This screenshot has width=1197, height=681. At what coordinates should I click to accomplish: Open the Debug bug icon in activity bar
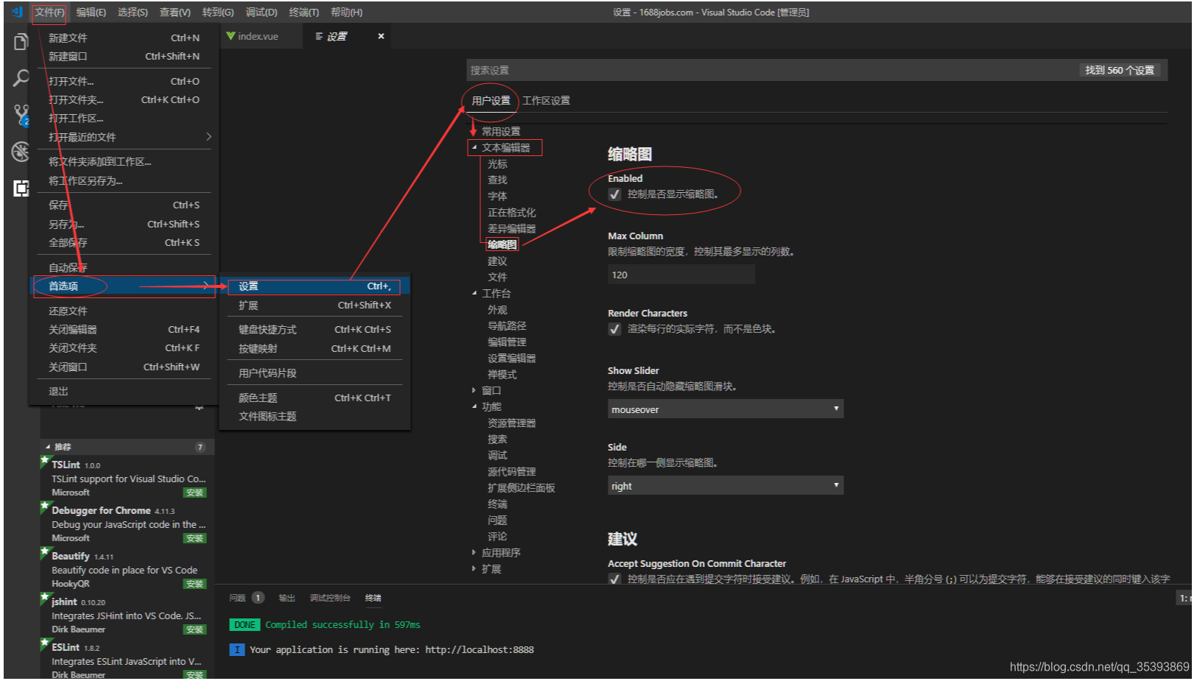pos(21,152)
